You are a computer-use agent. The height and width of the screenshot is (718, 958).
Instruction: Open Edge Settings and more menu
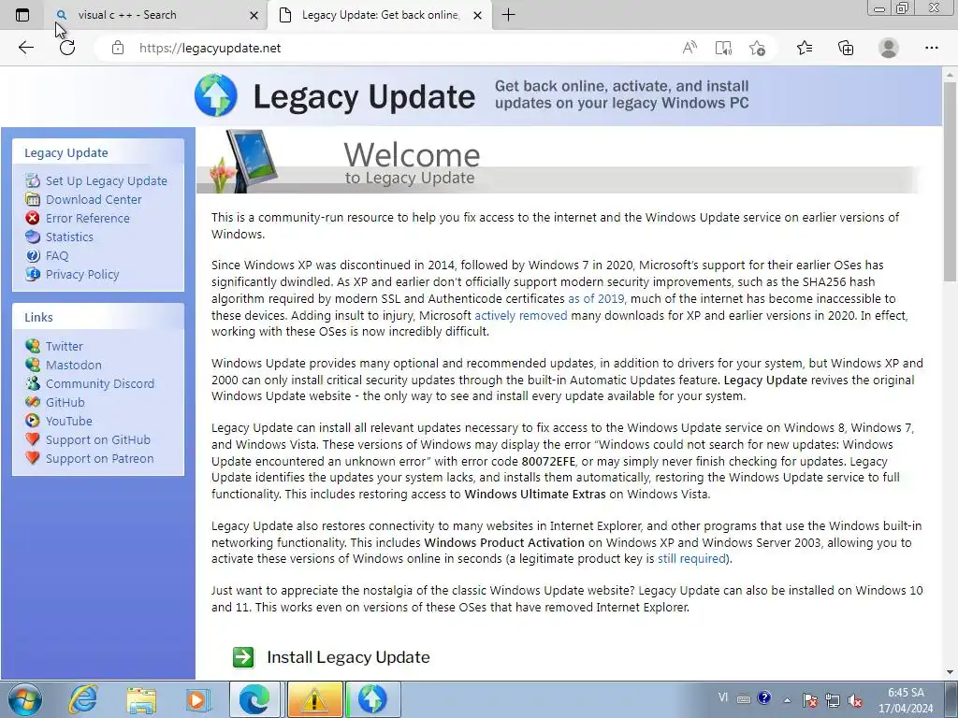[x=931, y=48]
